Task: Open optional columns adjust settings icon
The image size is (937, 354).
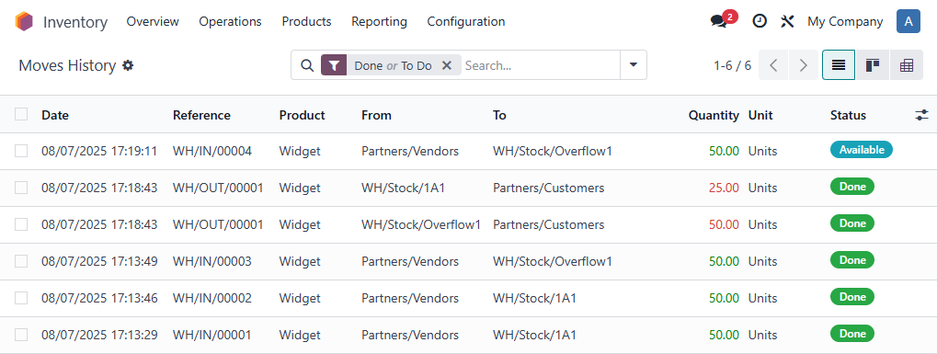Action: (922, 115)
